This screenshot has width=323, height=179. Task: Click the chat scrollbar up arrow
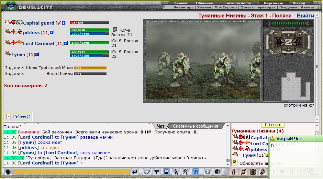pyautogui.click(x=228, y=125)
